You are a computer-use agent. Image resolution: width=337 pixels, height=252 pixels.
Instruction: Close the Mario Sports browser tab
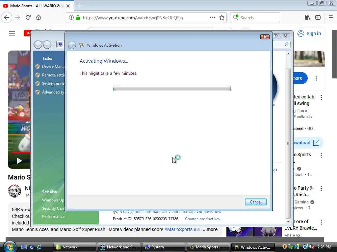pos(68,6)
